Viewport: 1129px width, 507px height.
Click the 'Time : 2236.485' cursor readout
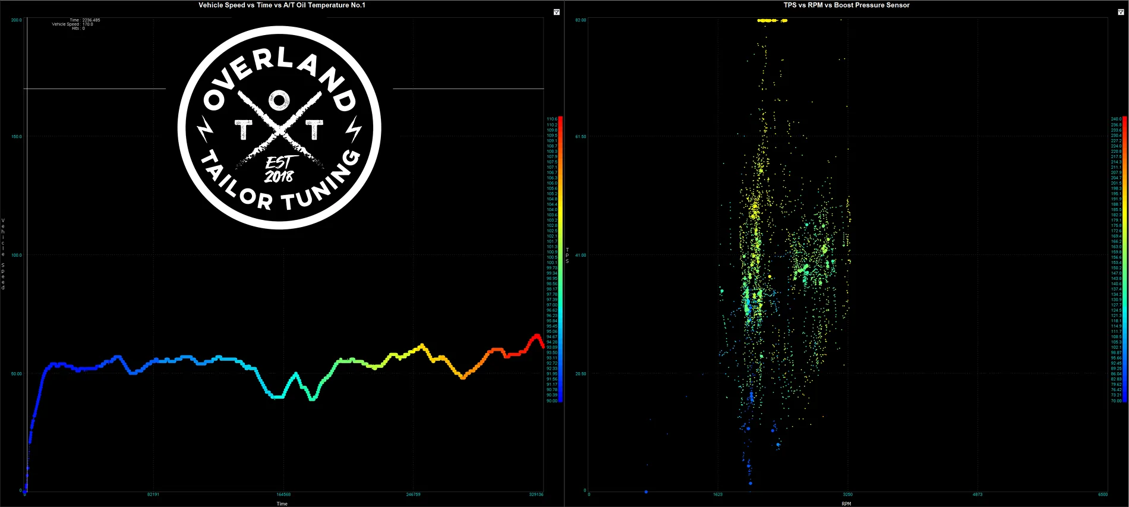pyautogui.click(x=85, y=20)
